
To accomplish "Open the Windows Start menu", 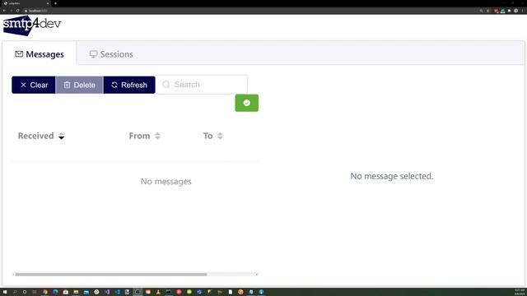I will point(5,292).
